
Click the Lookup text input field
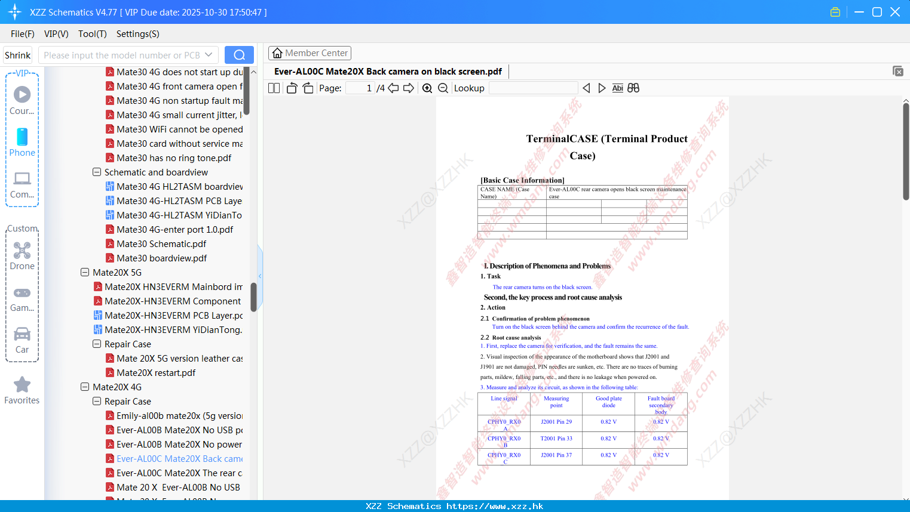(x=534, y=88)
